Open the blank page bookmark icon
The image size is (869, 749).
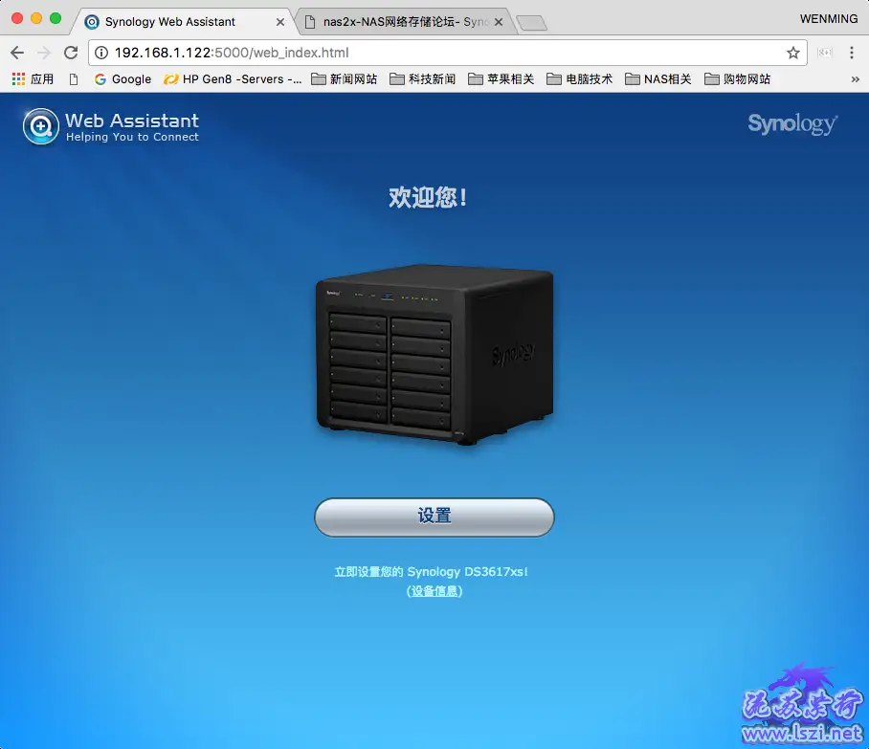tap(74, 79)
